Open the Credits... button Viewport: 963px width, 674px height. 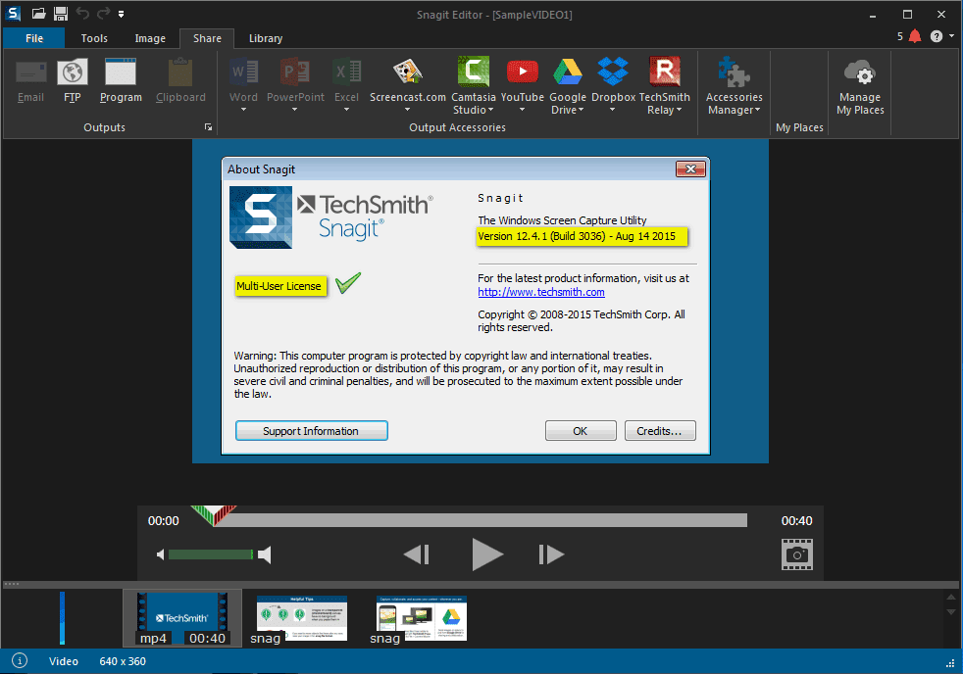pyautogui.click(x=660, y=430)
